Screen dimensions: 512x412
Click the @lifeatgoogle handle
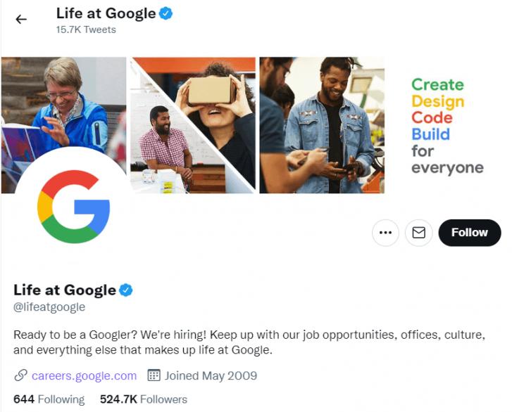[49, 307]
